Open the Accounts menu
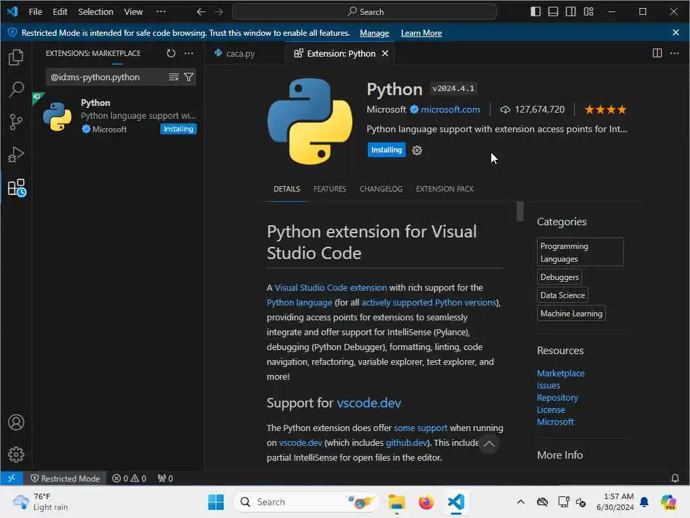 (x=16, y=423)
